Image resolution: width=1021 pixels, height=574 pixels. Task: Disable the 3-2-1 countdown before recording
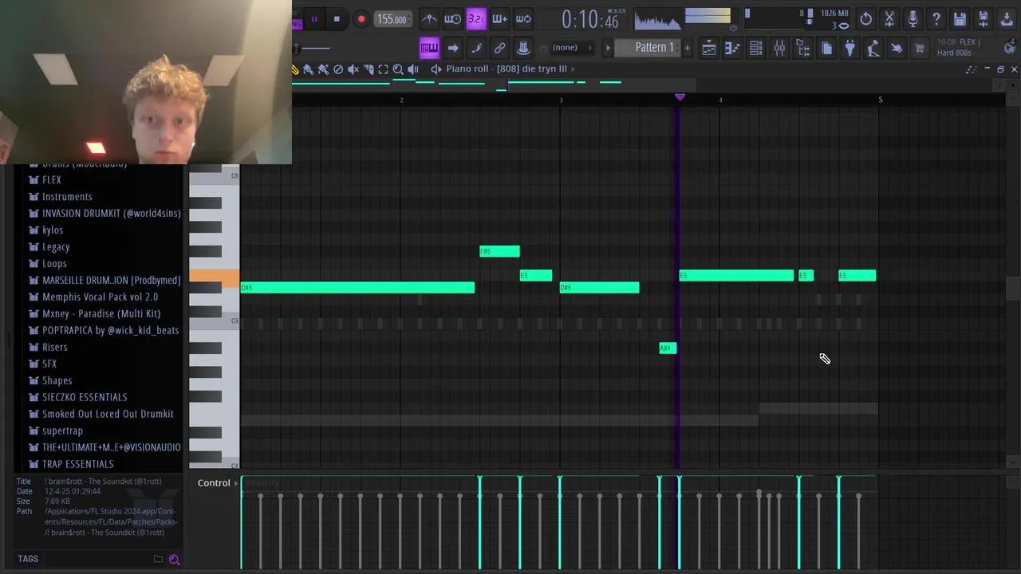tap(476, 19)
